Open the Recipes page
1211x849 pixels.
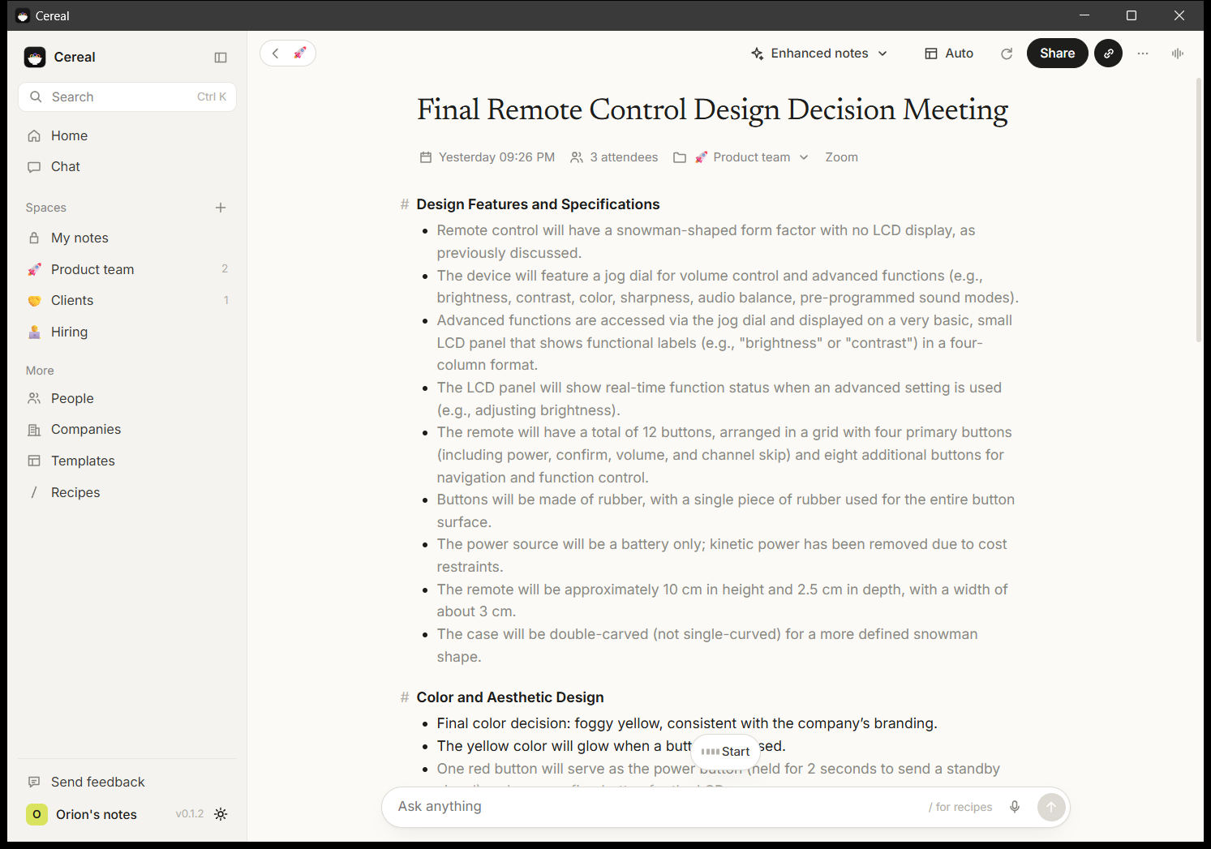pyautogui.click(x=127, y=492)
